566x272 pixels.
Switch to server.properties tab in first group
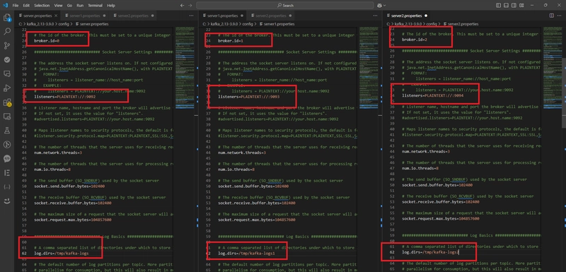[x=38, y=16]
